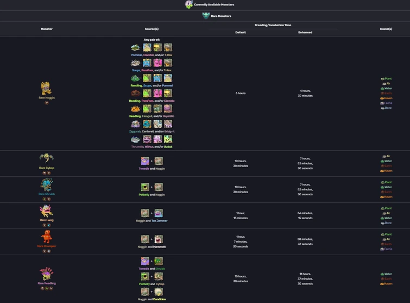Click the Rare Noggin monster image

pyautogui.click(x=46, y=88)
